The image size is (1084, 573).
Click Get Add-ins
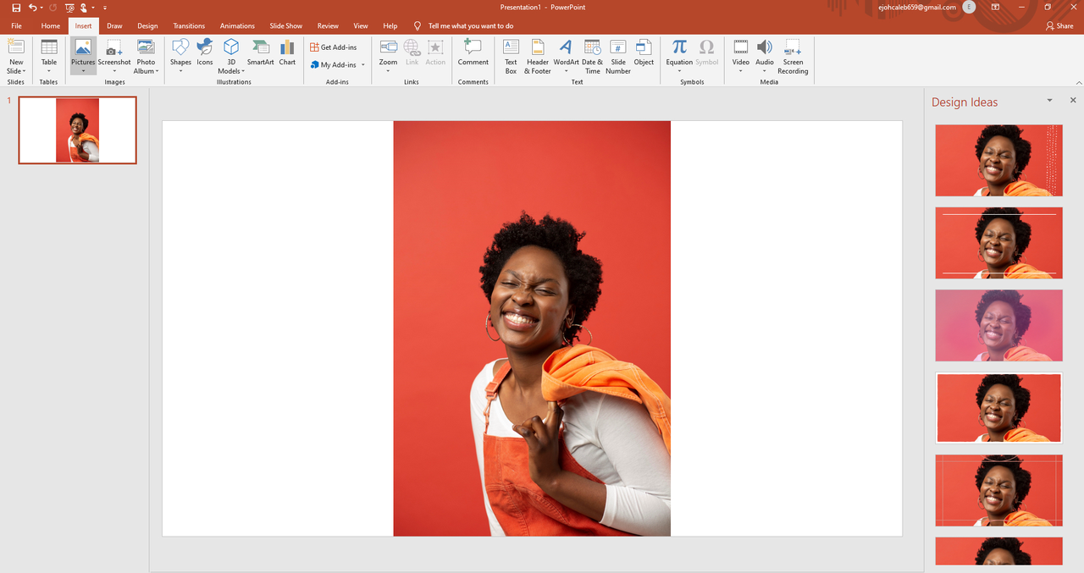[333, 47]
